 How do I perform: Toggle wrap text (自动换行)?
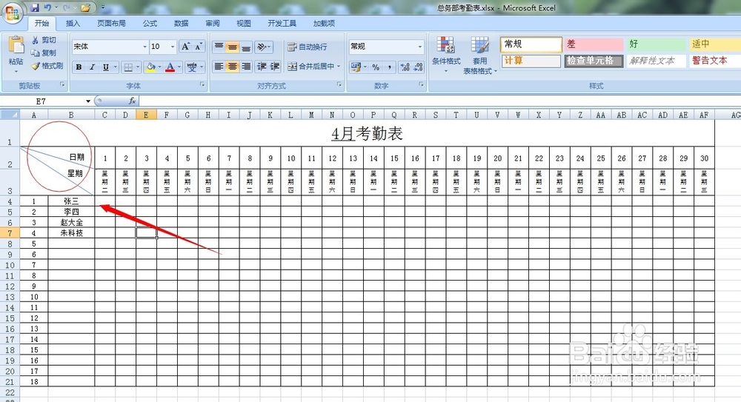[x=308, y=47]
